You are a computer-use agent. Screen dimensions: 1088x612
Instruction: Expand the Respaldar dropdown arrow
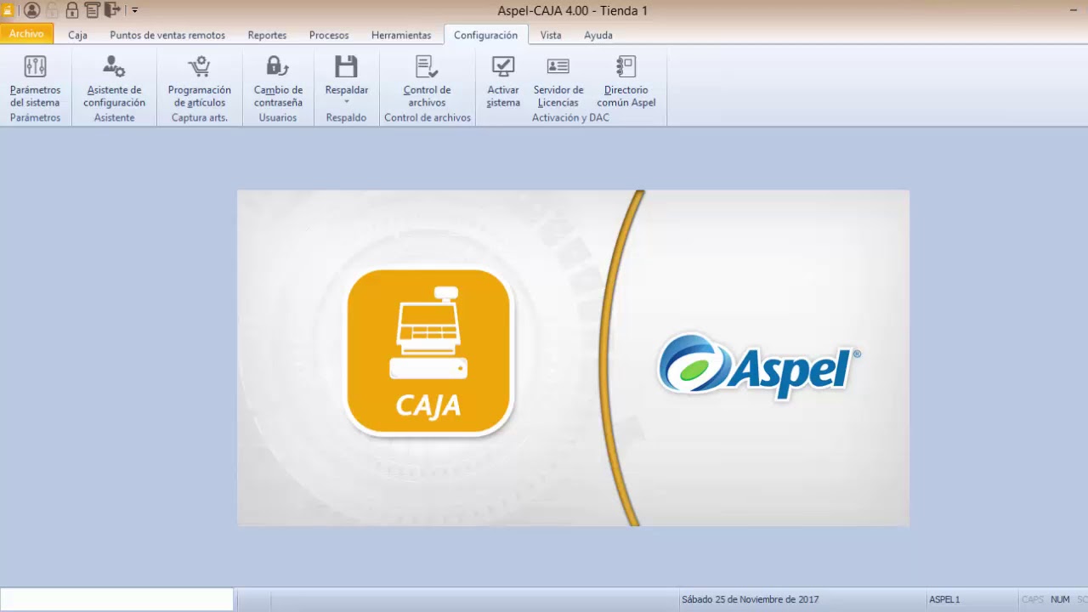point(346,103)
